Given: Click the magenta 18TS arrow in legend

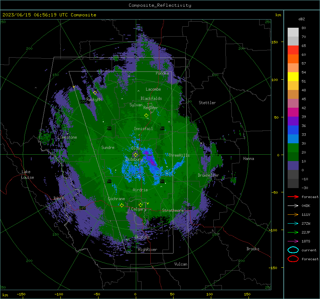Looking at the screenshot, I should pyautogui.click(x=293, y=241).
